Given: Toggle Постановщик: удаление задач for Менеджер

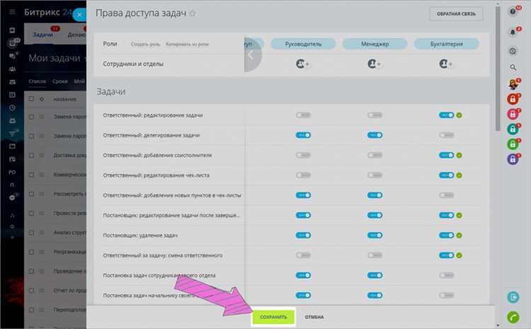Looking at the screenshot, I should click(375, 235).
